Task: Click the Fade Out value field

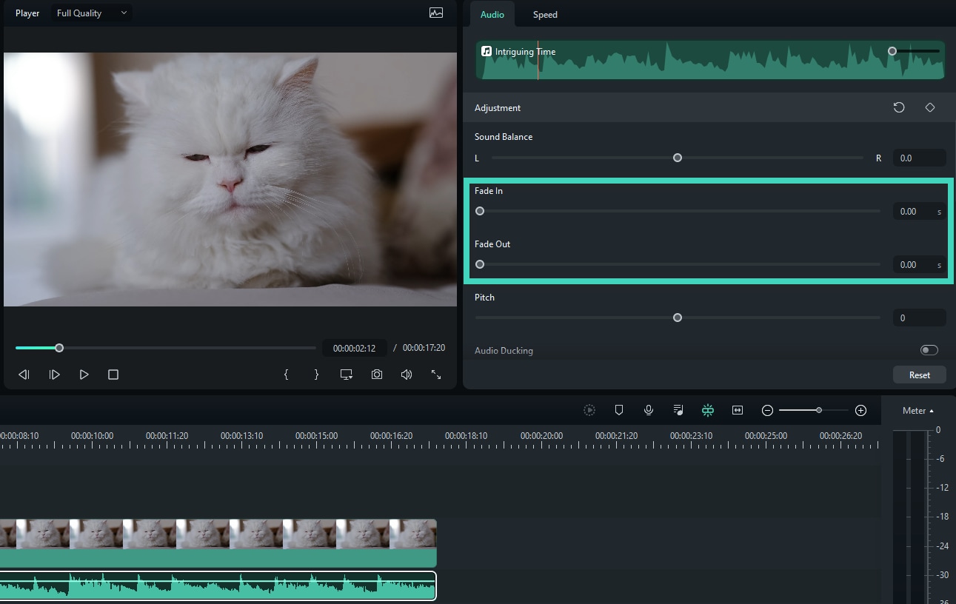Action: point(919,264)
